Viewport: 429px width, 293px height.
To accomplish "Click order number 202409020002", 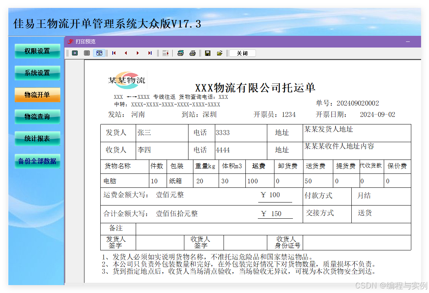I will [358, 103].
